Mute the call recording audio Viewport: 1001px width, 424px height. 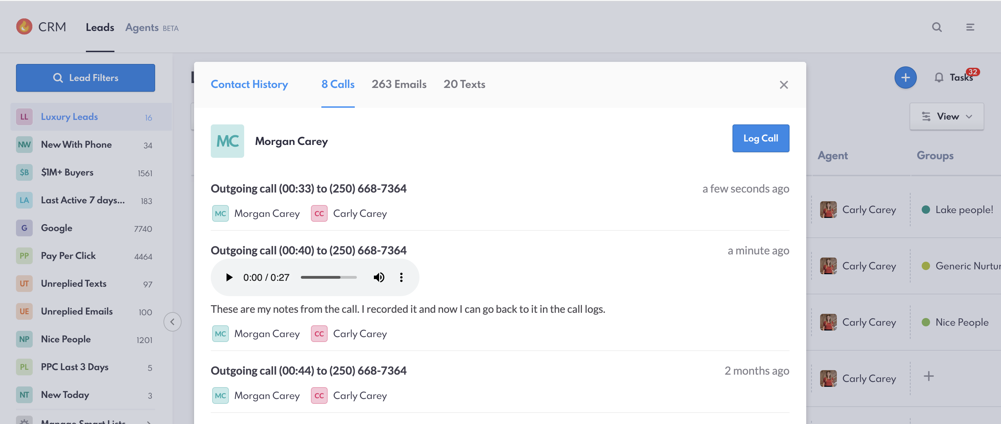click(379, 277)
